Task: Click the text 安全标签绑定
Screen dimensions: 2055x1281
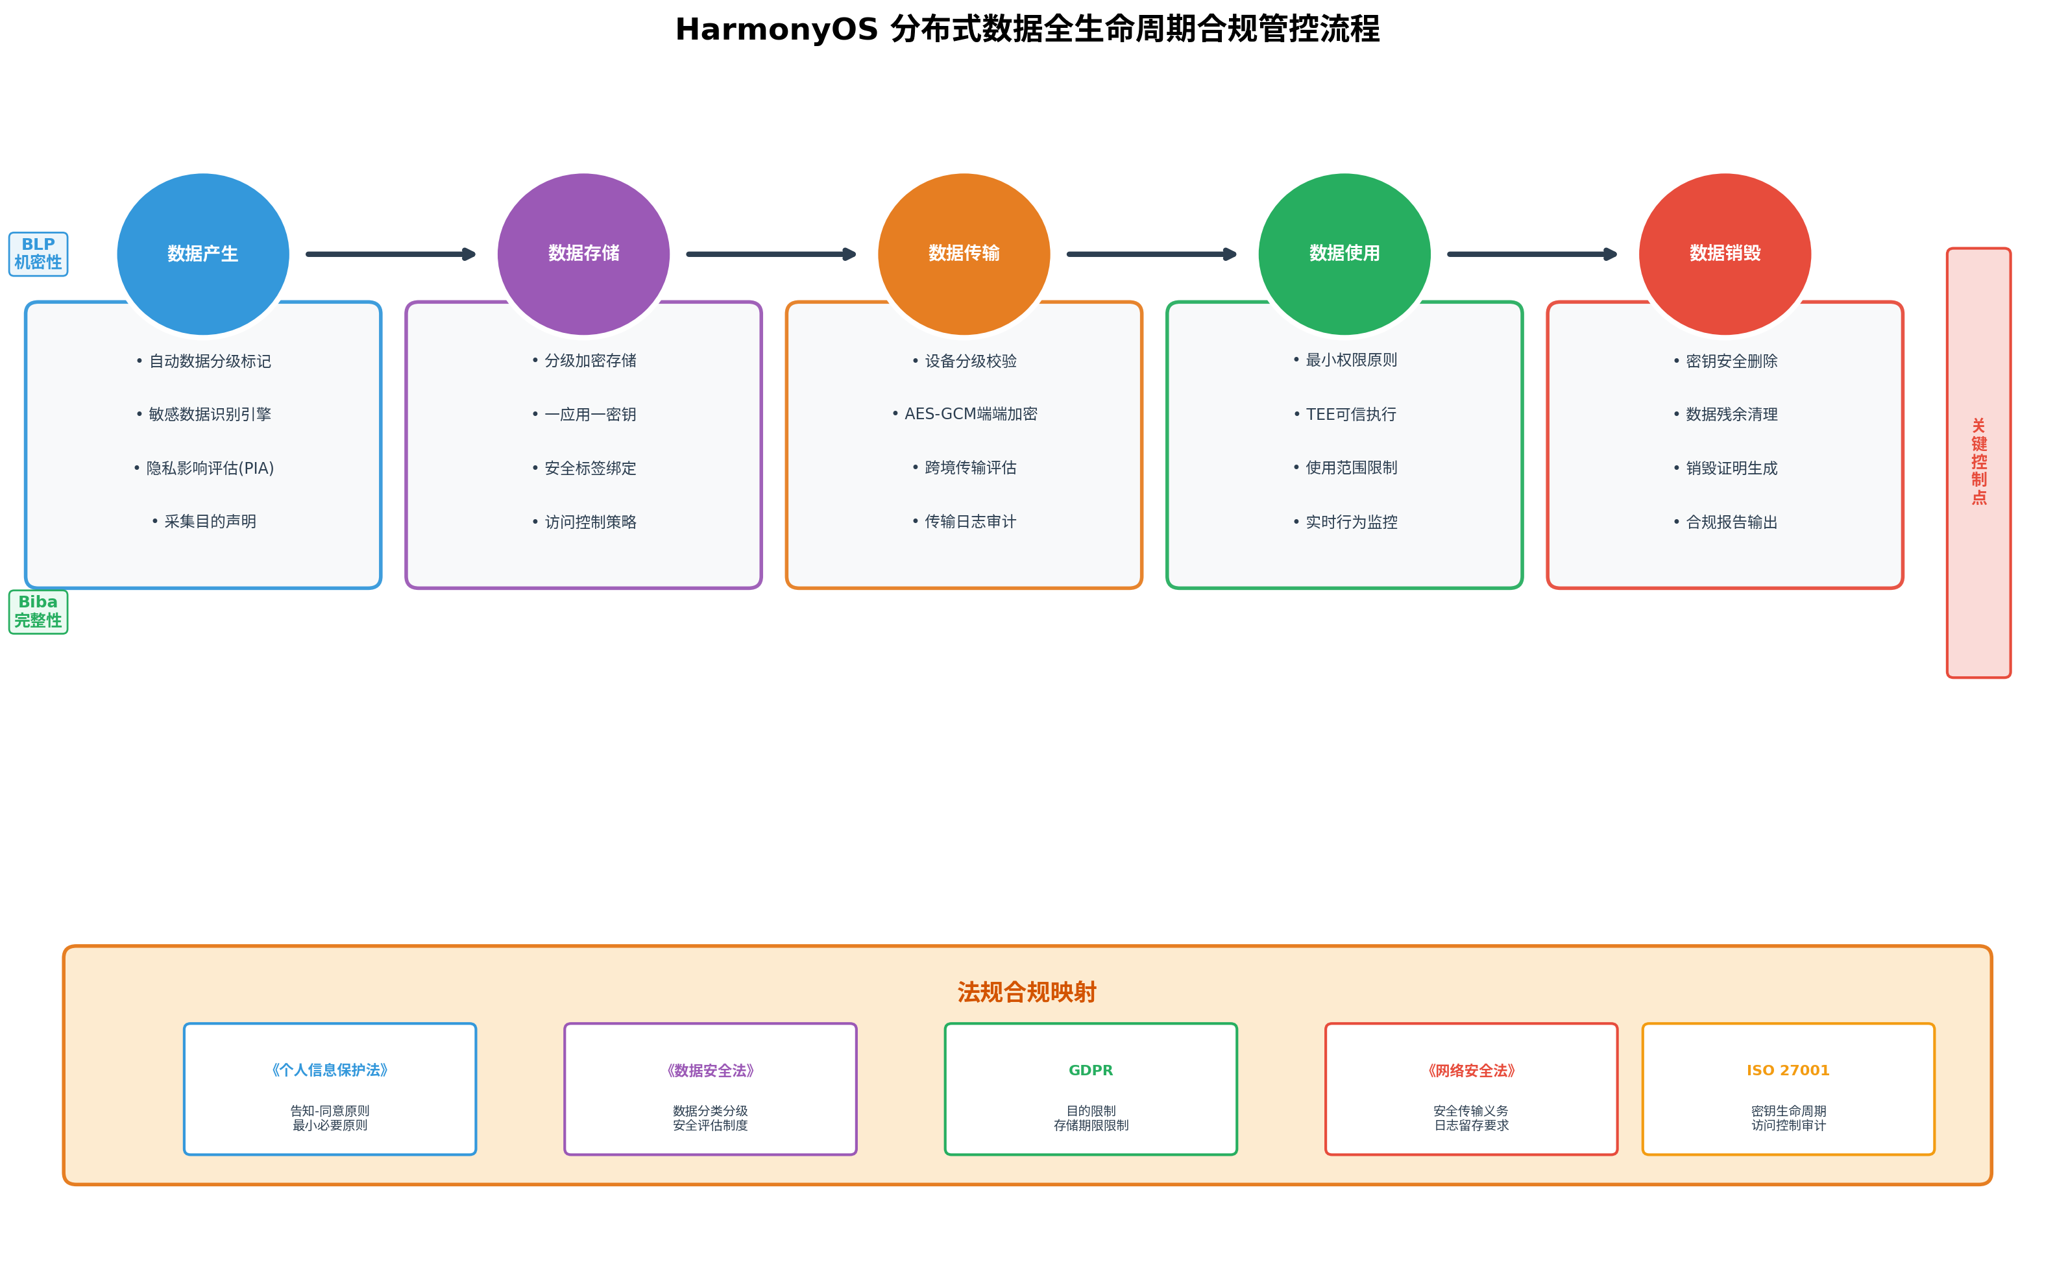Action: 590,469
